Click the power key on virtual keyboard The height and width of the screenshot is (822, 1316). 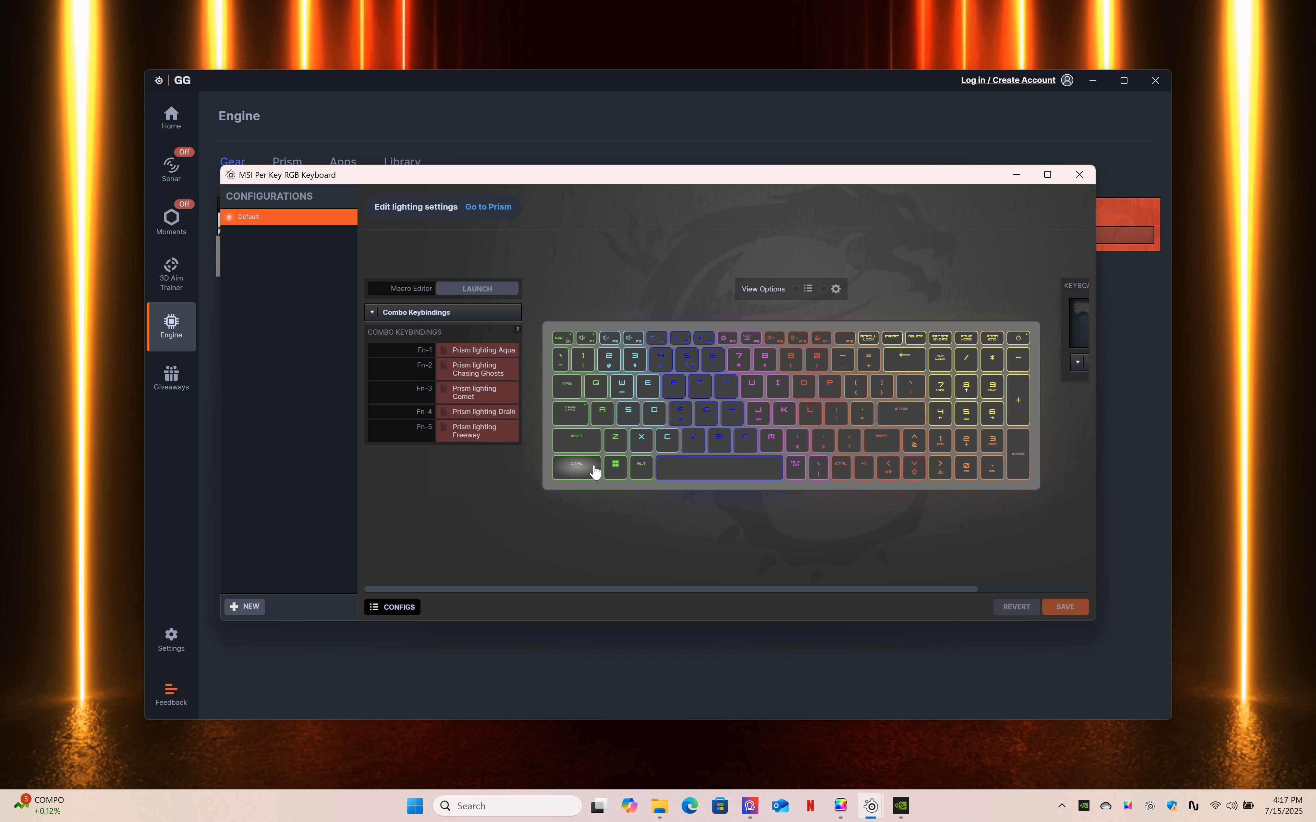(x=1018, y=338)
